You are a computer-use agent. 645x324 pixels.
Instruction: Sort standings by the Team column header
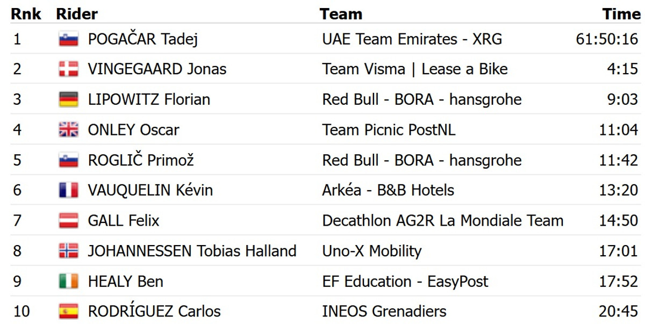tap(341, 14)
